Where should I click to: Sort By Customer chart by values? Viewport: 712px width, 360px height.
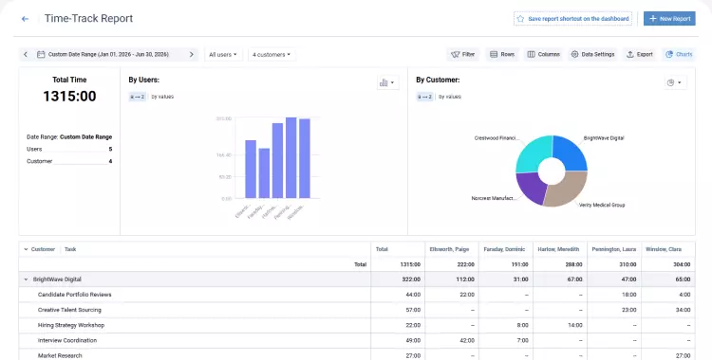[x=450, y=97]
